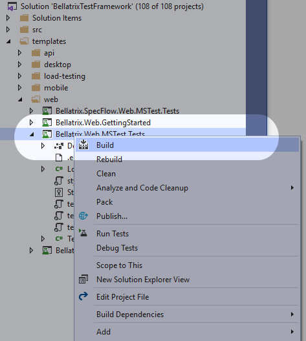Choose Rebuild from the context menu

(x=187, y=159)
